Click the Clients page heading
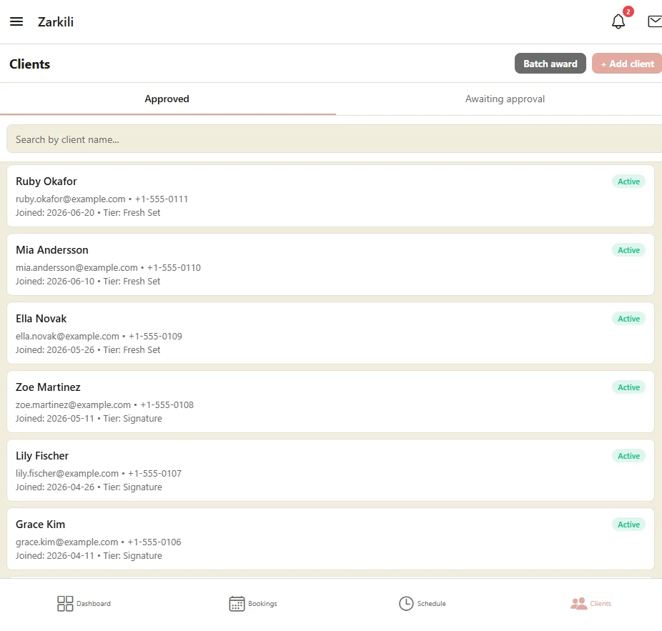This screenshot has width=662, height=631. 29,64
